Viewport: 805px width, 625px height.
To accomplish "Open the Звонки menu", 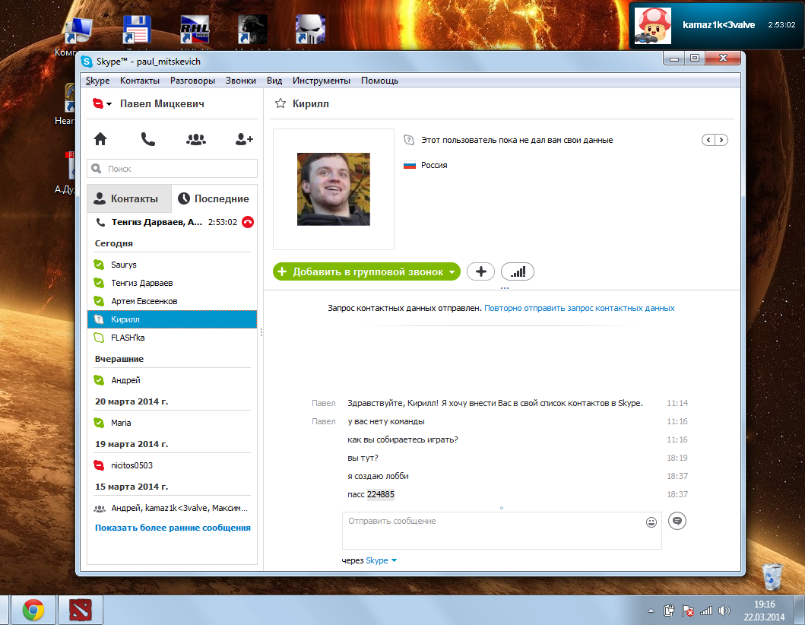I will 241,81.
